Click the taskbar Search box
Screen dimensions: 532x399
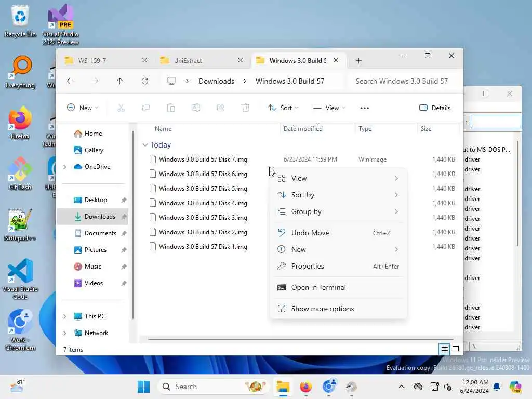point(214,387)
